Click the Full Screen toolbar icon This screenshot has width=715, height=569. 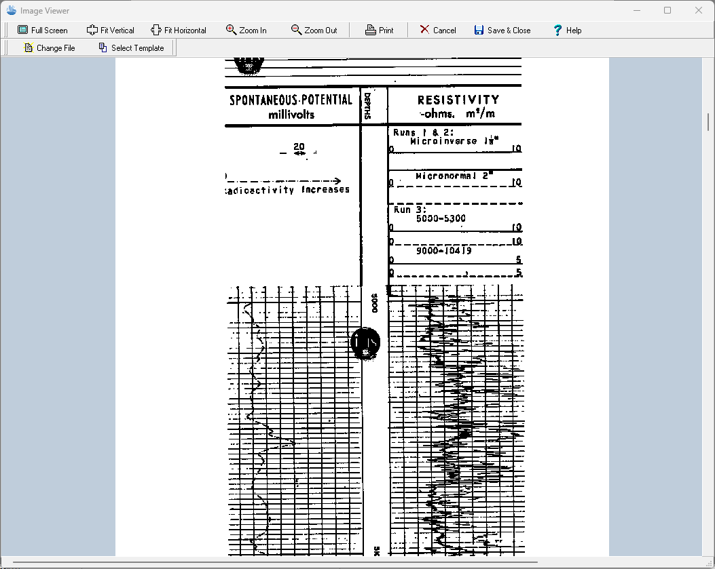coord(23,30)
